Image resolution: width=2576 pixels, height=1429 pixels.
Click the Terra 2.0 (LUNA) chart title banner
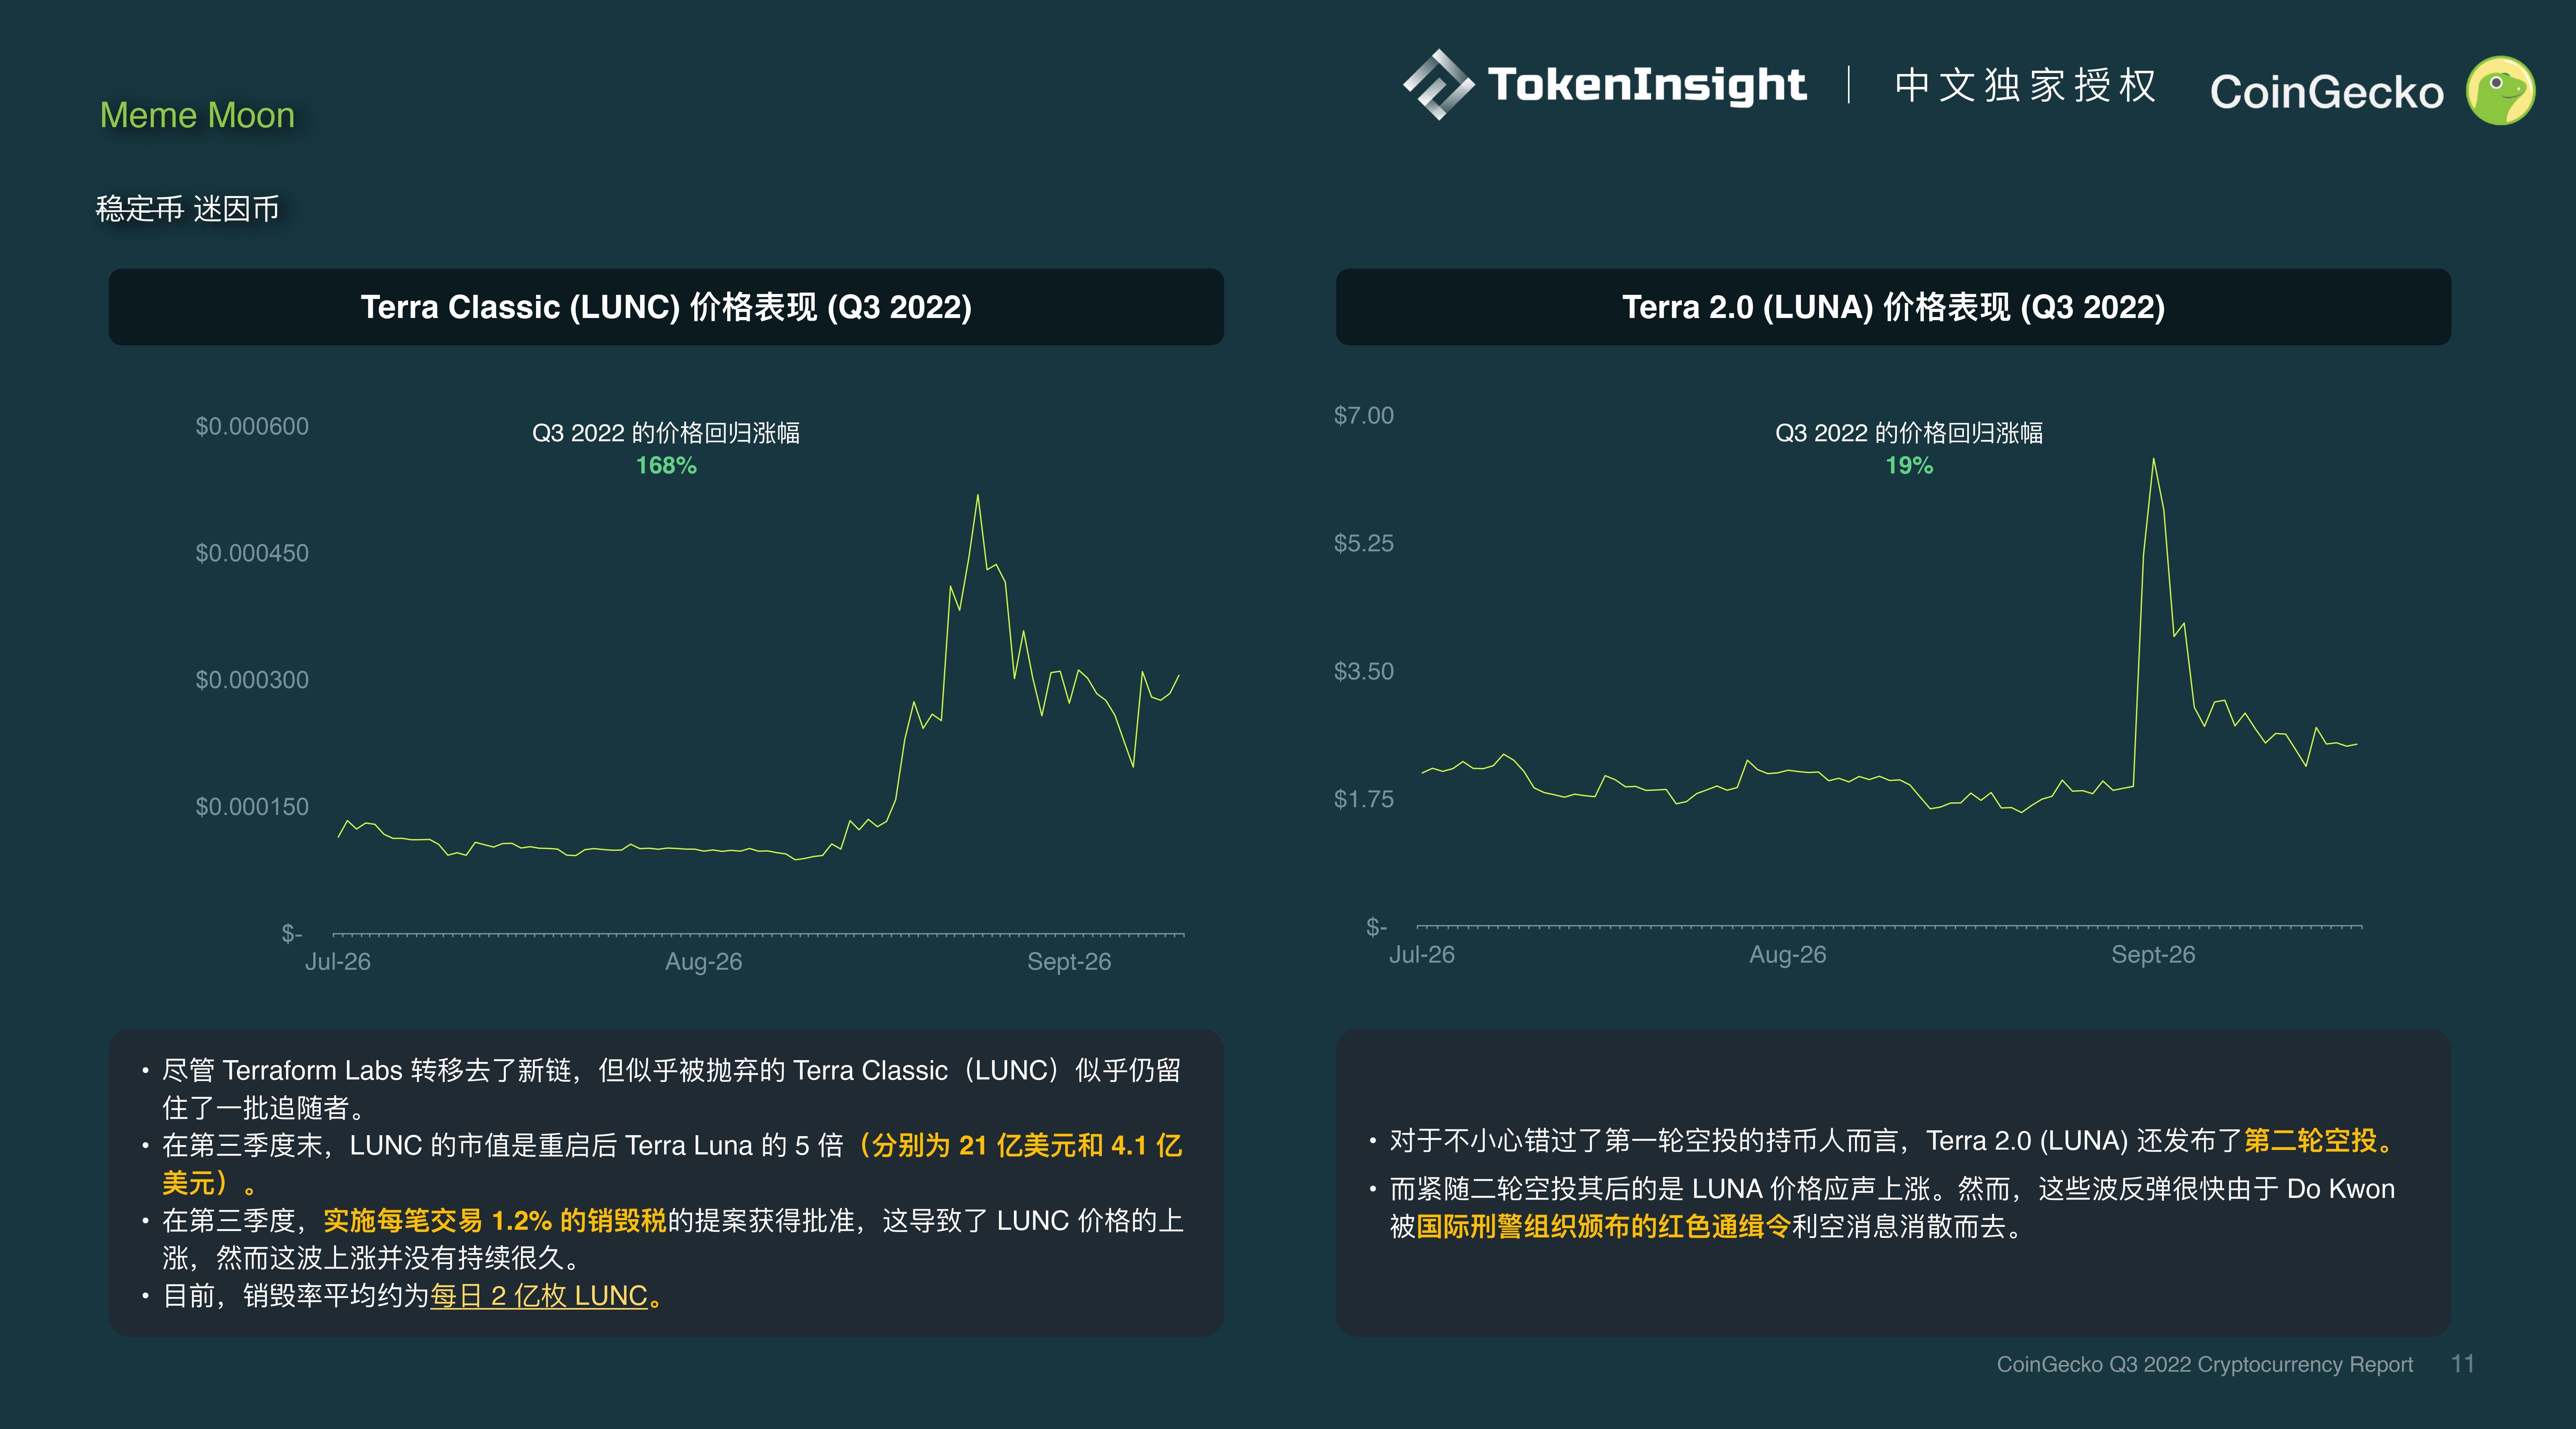[1893, 307]
